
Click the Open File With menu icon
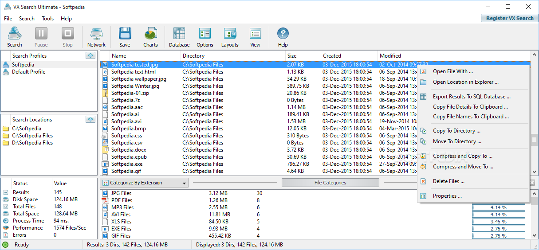tap(423, 71)
